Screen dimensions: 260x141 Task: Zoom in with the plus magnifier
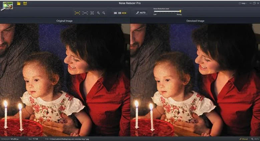pyautogui.click(x=98, y=13)
